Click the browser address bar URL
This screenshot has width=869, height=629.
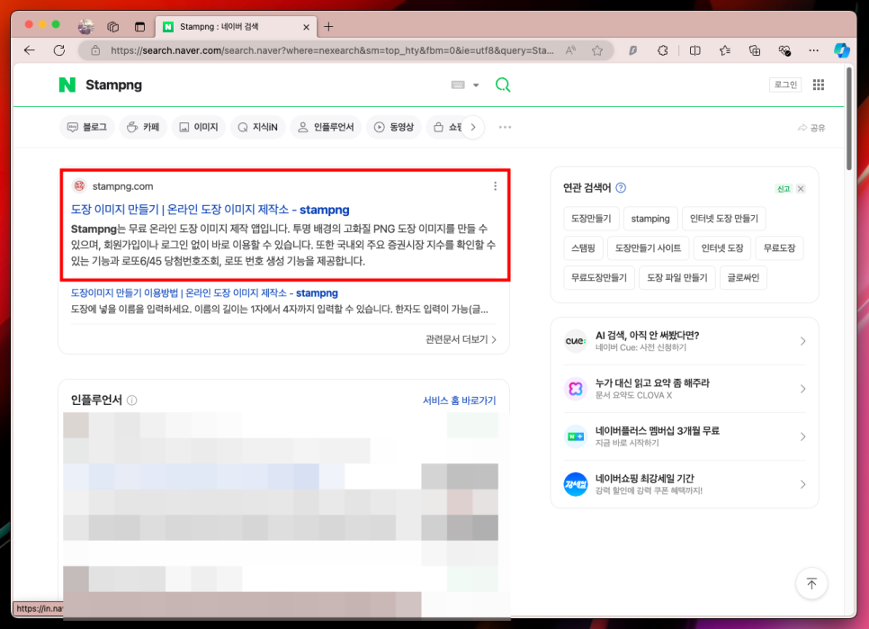(x=331, y=50)
